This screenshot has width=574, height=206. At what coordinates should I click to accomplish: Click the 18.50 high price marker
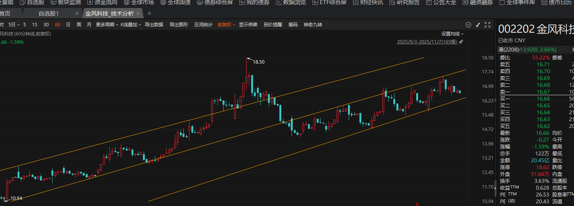tap(258, 62)
